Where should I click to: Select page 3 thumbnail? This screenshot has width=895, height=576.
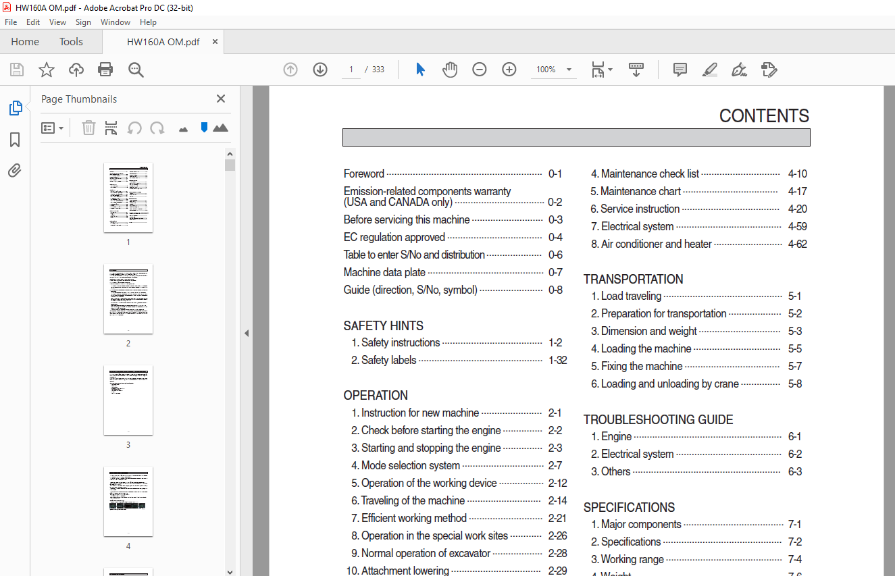(x=128, y=400)
